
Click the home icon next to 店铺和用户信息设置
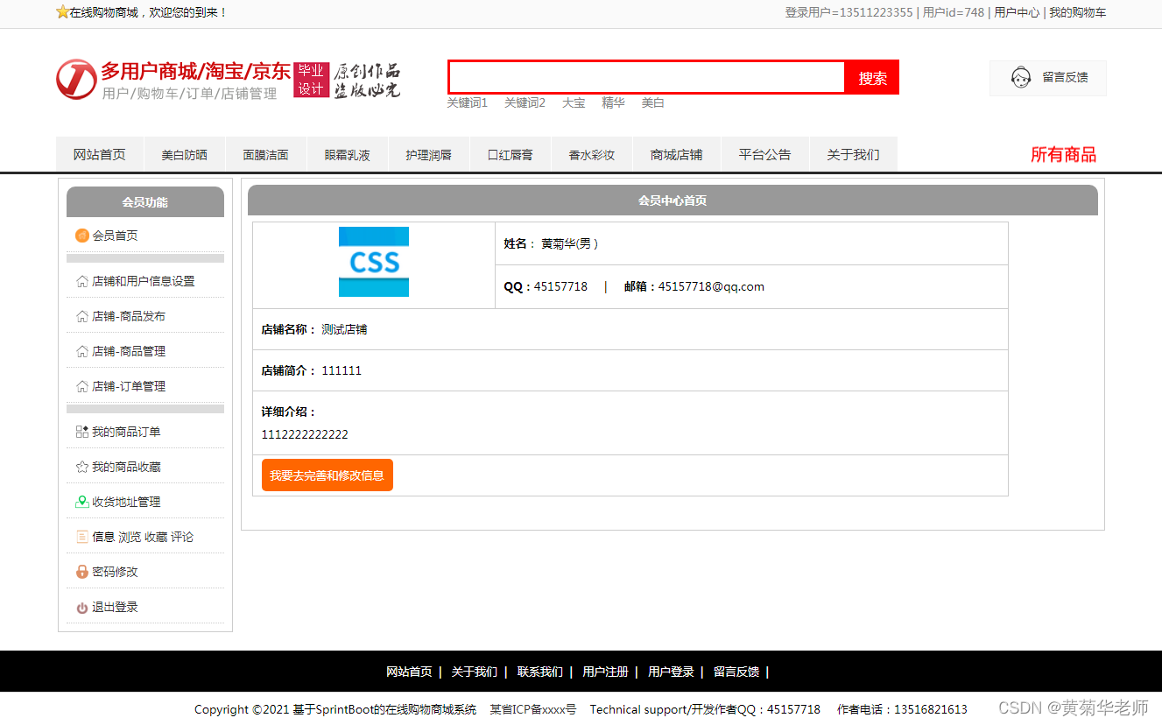coord(81,280)
